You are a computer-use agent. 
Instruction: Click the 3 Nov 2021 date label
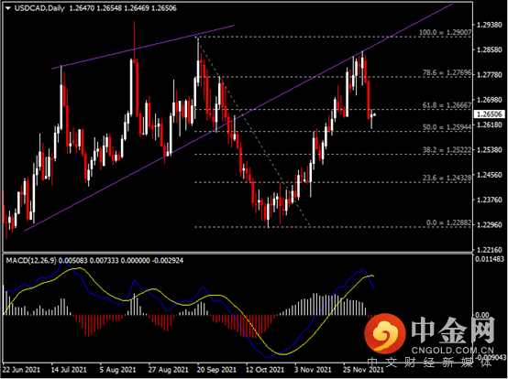(313, 369)
